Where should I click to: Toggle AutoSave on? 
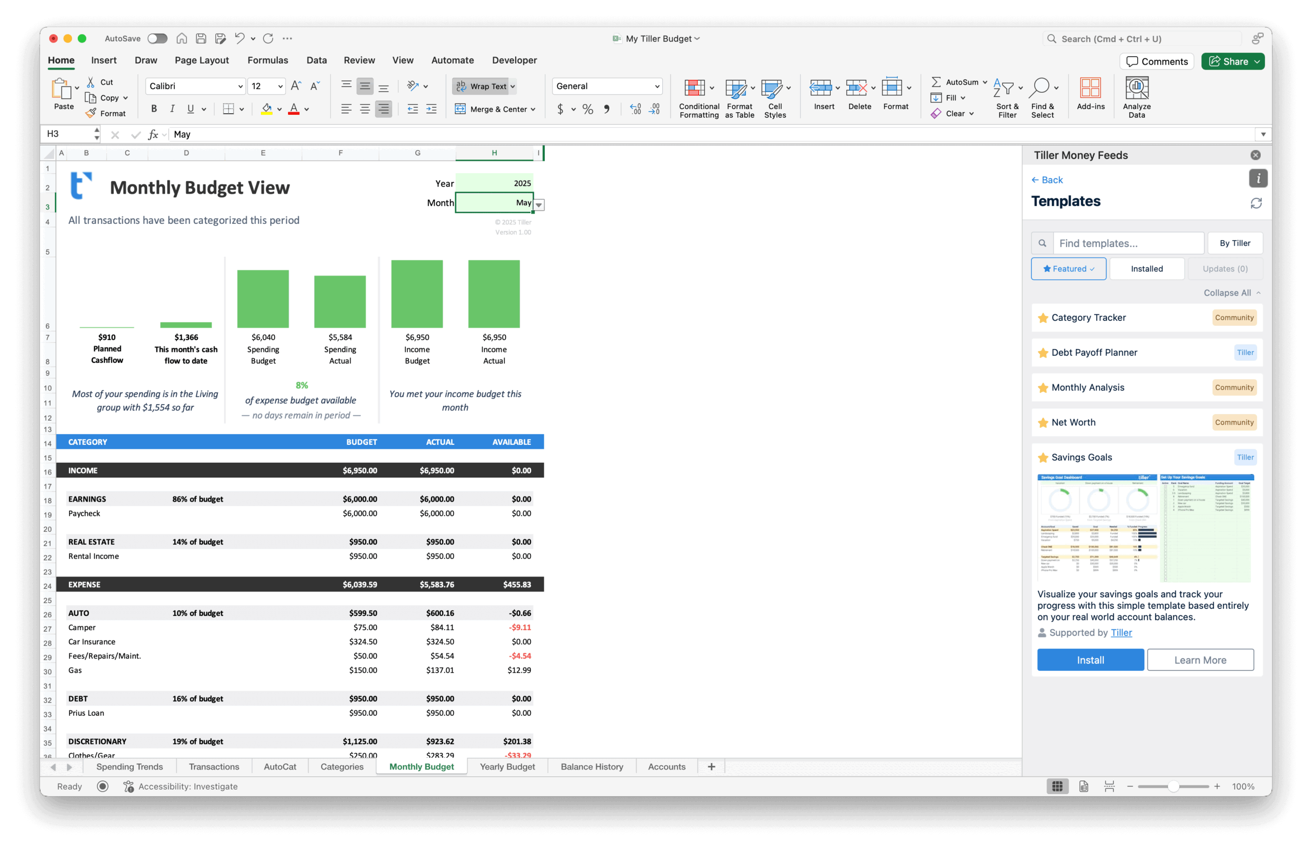157,38
